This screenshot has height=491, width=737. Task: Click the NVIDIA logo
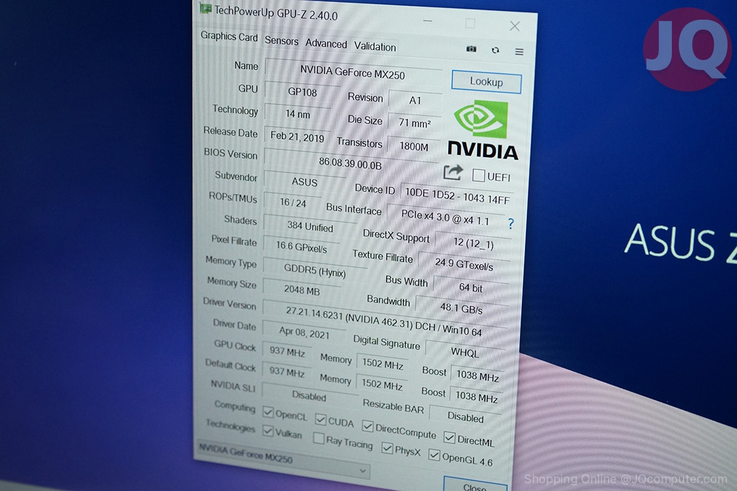pyautogui.click(x=482, y=130)
